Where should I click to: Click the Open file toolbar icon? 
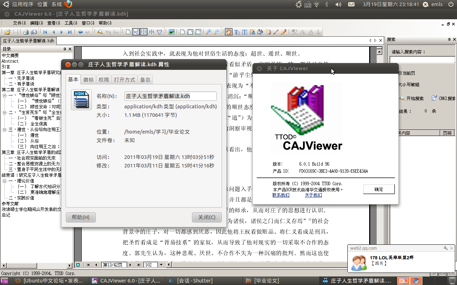point(7,32)
